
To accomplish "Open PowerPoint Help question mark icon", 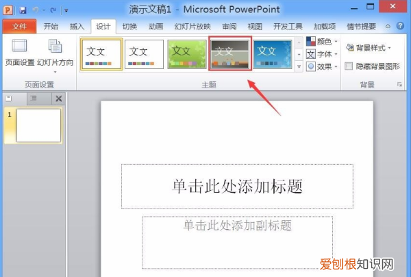I will click(400, 26).
